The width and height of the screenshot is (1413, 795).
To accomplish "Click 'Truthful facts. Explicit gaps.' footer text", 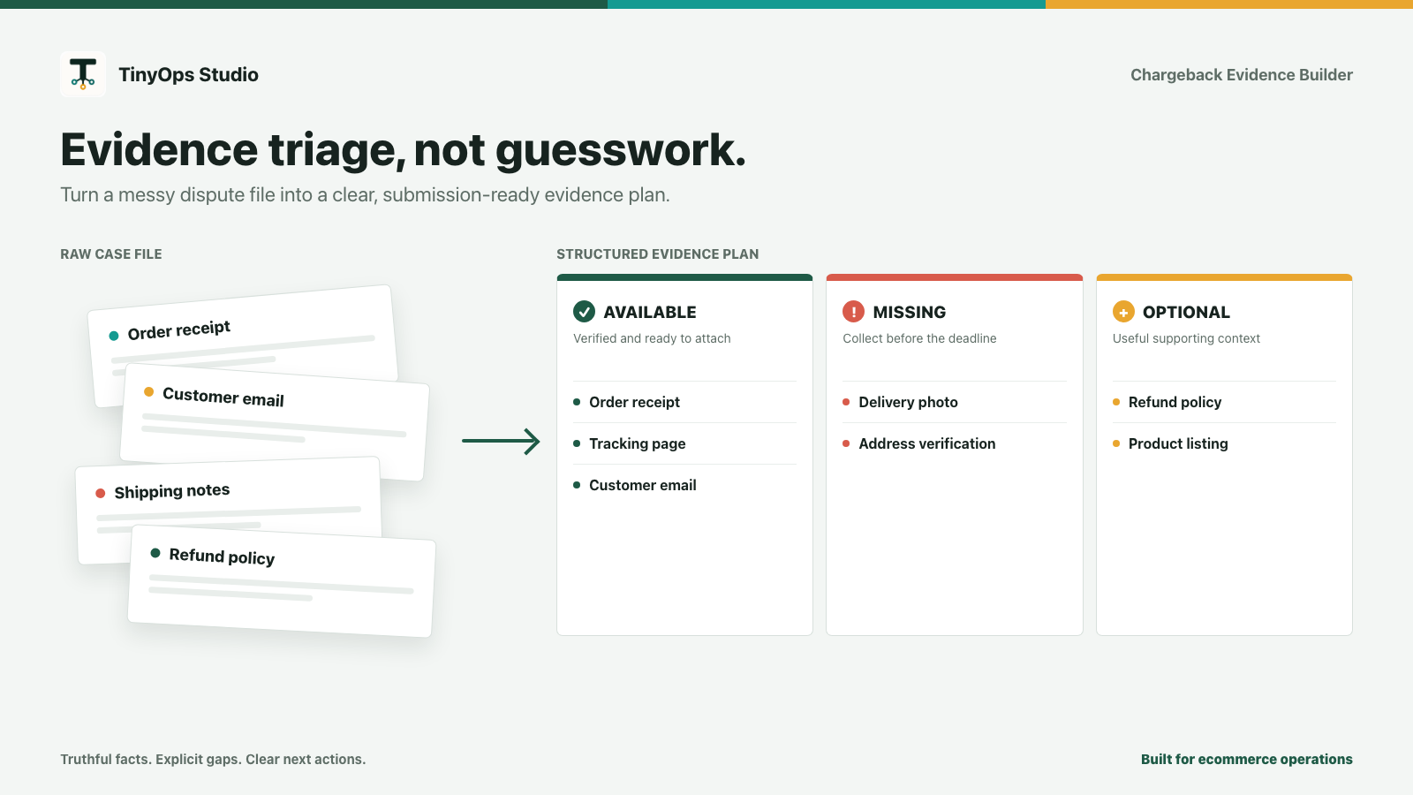I will [x=150, y=760].
